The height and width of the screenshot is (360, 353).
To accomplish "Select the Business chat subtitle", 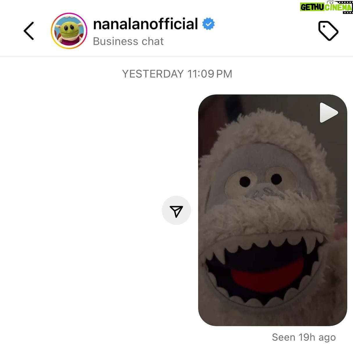I will [128, 41].
